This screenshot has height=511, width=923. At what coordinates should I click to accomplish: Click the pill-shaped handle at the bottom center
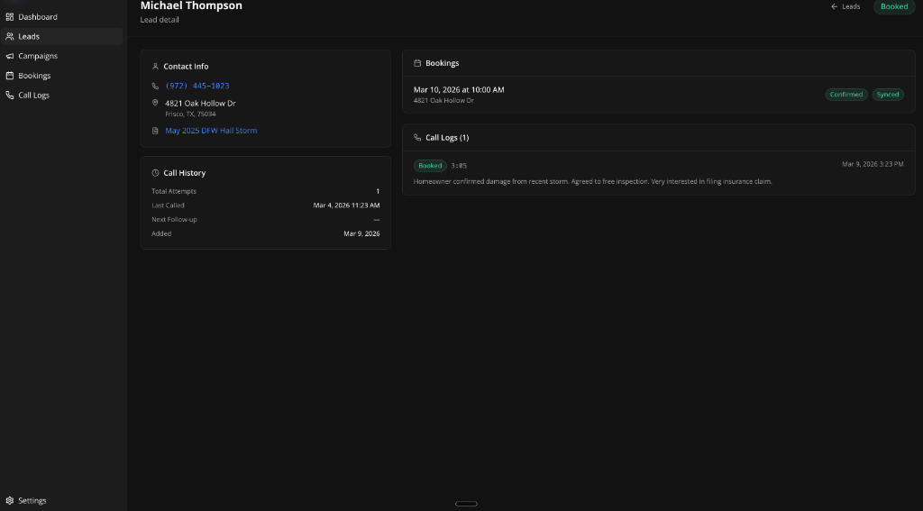pyautogui.click(x=466, y=504)
